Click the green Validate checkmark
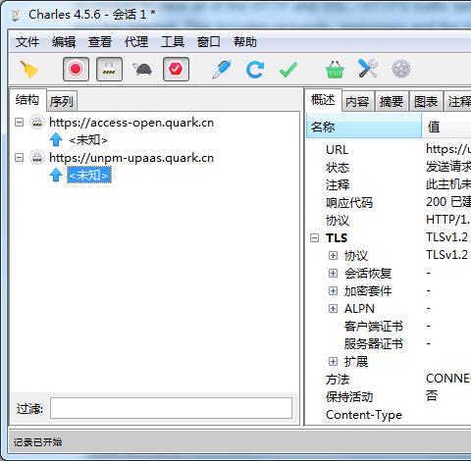The image size is (471, 461). pyautogui.click(x=288, y=70)
